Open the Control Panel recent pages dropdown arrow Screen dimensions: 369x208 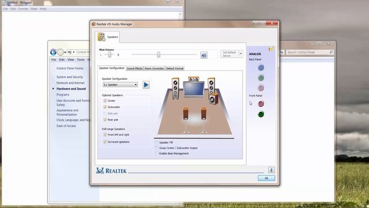click(65, 53)
